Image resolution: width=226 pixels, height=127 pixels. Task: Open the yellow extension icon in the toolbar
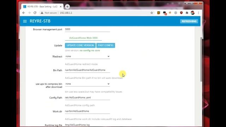click(x=159, y=13)
